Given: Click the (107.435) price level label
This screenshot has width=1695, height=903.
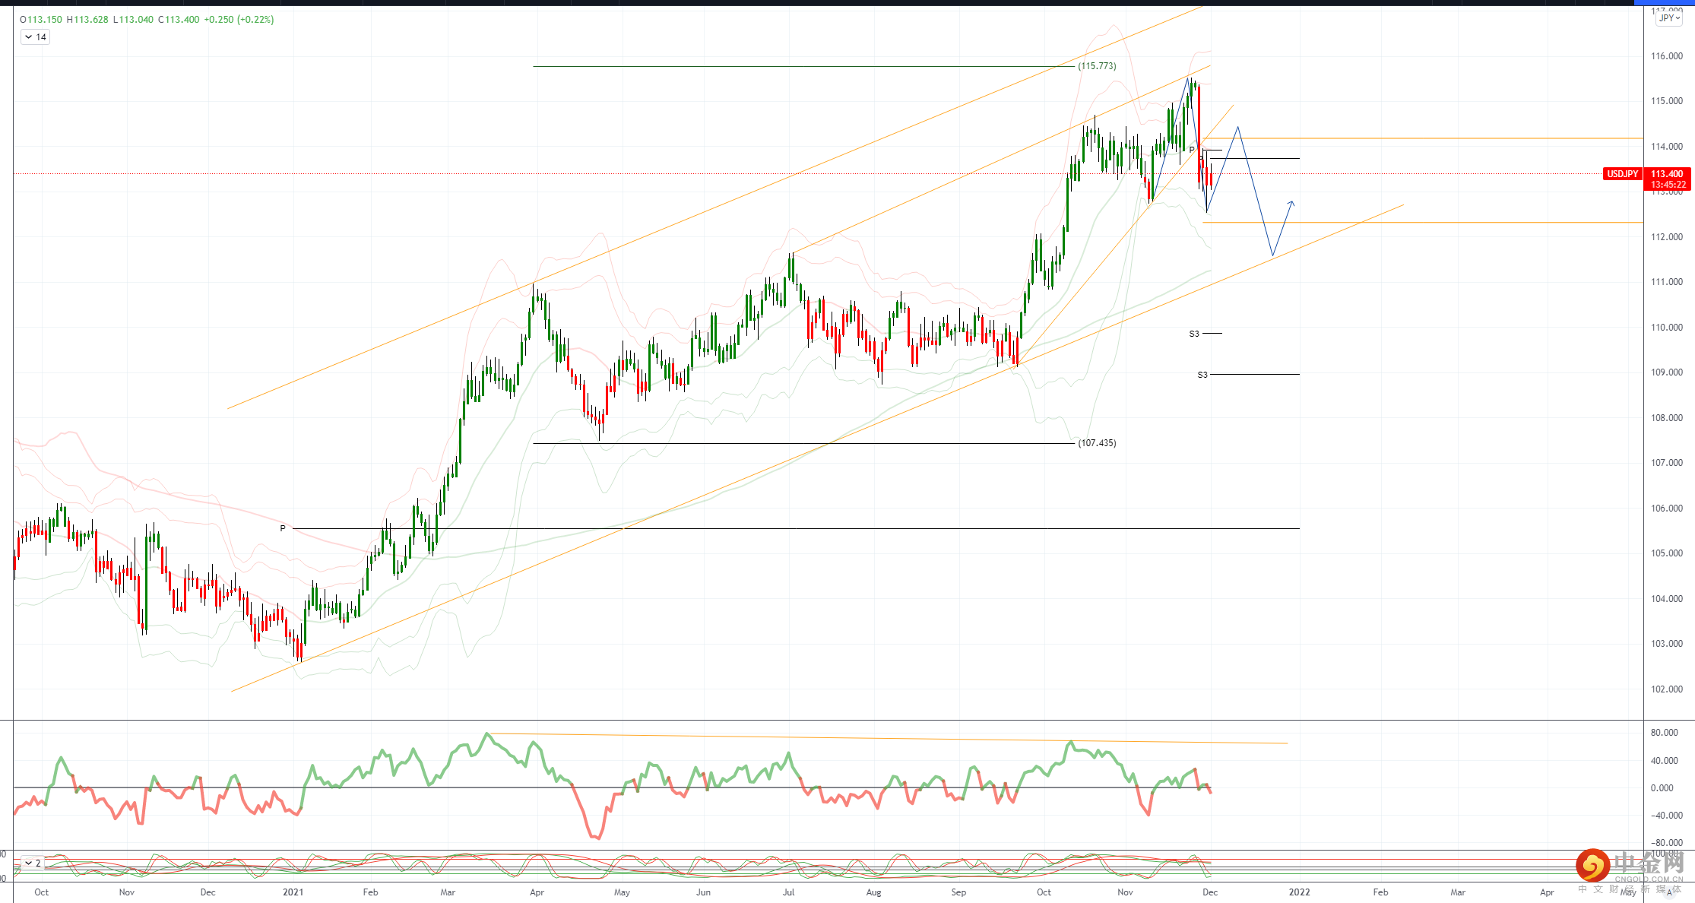Looking at the screenshot, I should coord(1097,443).
